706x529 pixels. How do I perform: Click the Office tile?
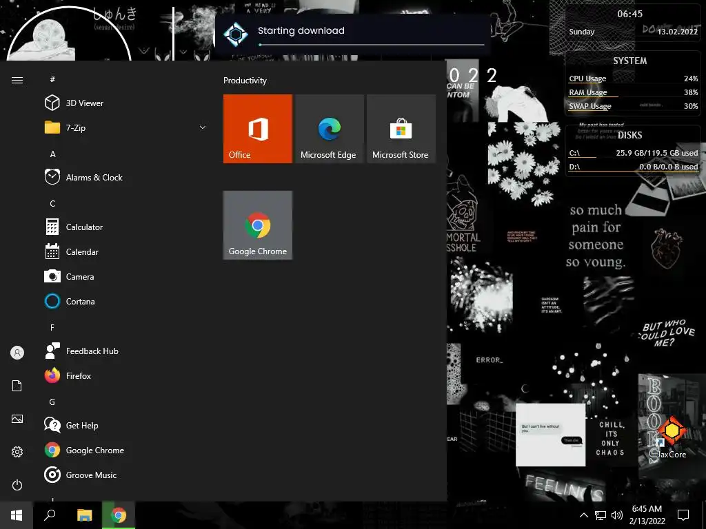[x=258, y=129]
